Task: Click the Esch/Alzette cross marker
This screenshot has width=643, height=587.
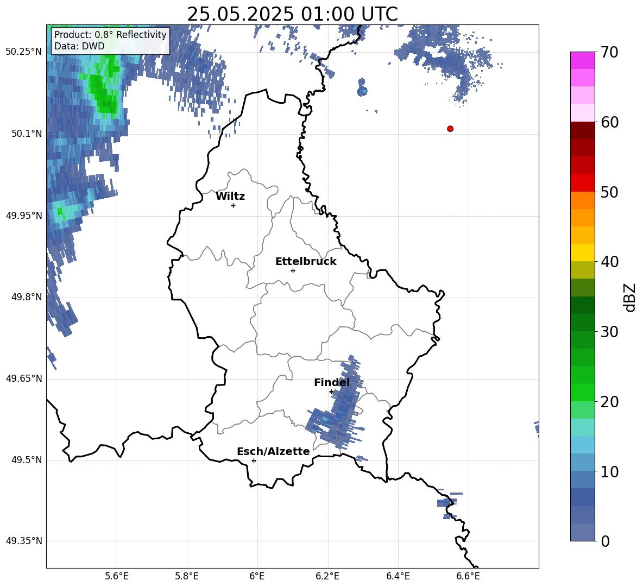Action: point(254,460)
